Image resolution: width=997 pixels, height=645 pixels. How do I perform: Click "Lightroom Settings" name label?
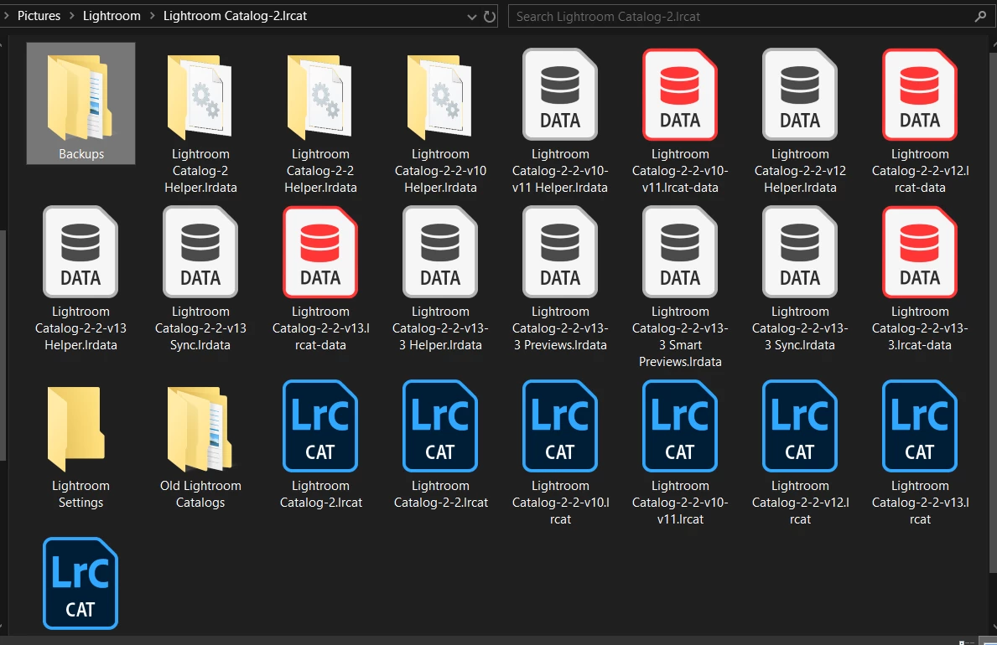click(x=80, y=493)
